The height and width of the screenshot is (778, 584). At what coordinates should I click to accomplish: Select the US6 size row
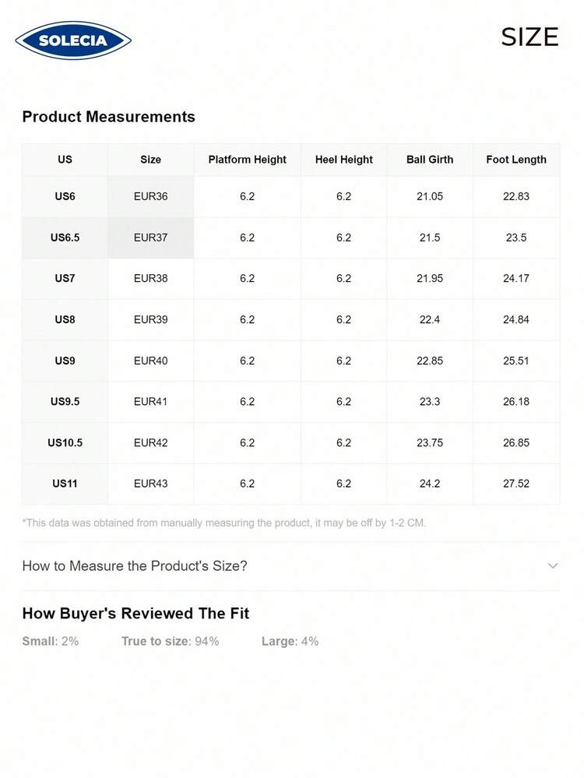[65, 196]
